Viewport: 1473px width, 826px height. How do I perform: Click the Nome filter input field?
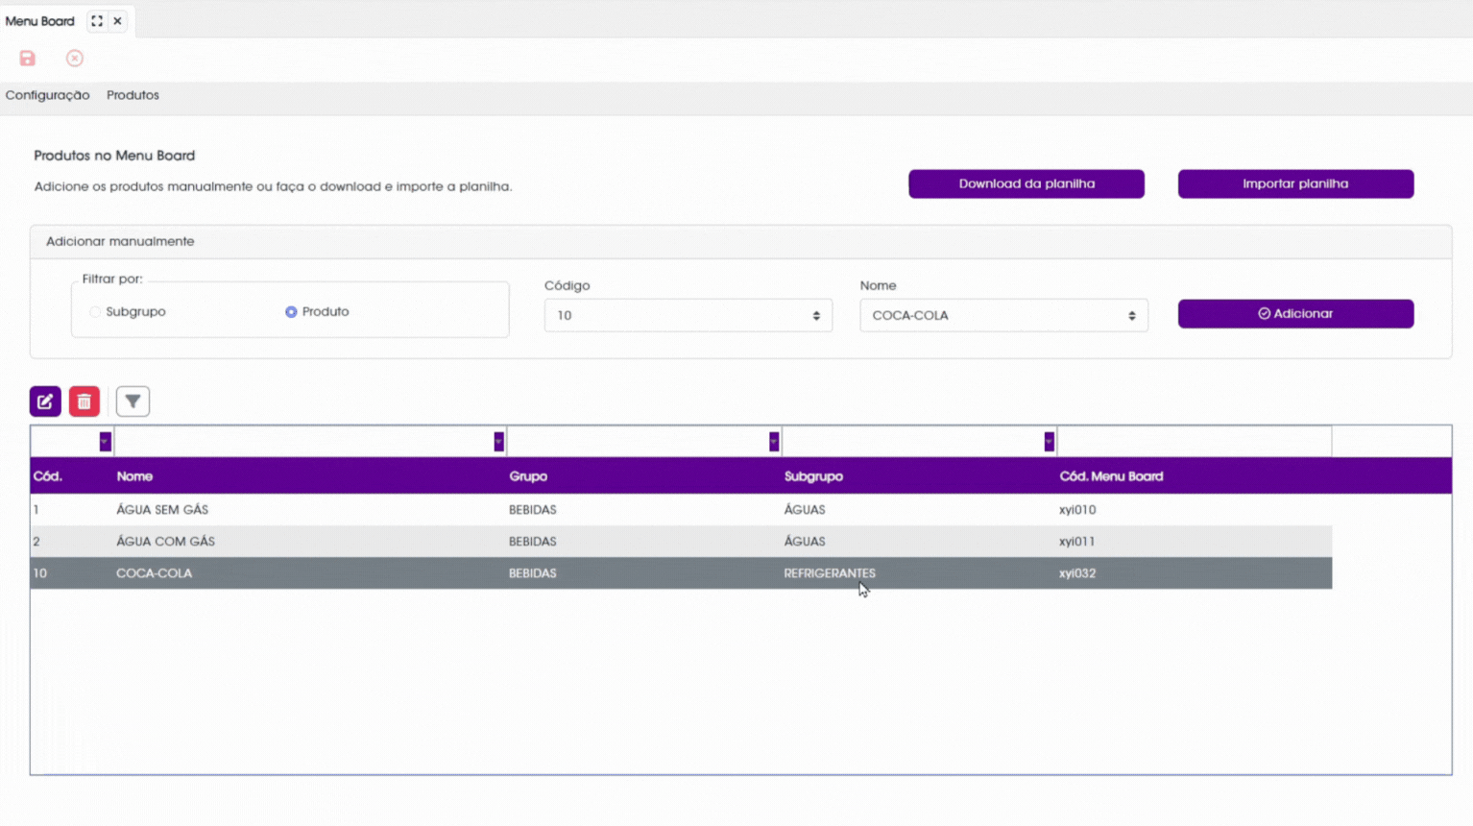click(x=303, y=442)
